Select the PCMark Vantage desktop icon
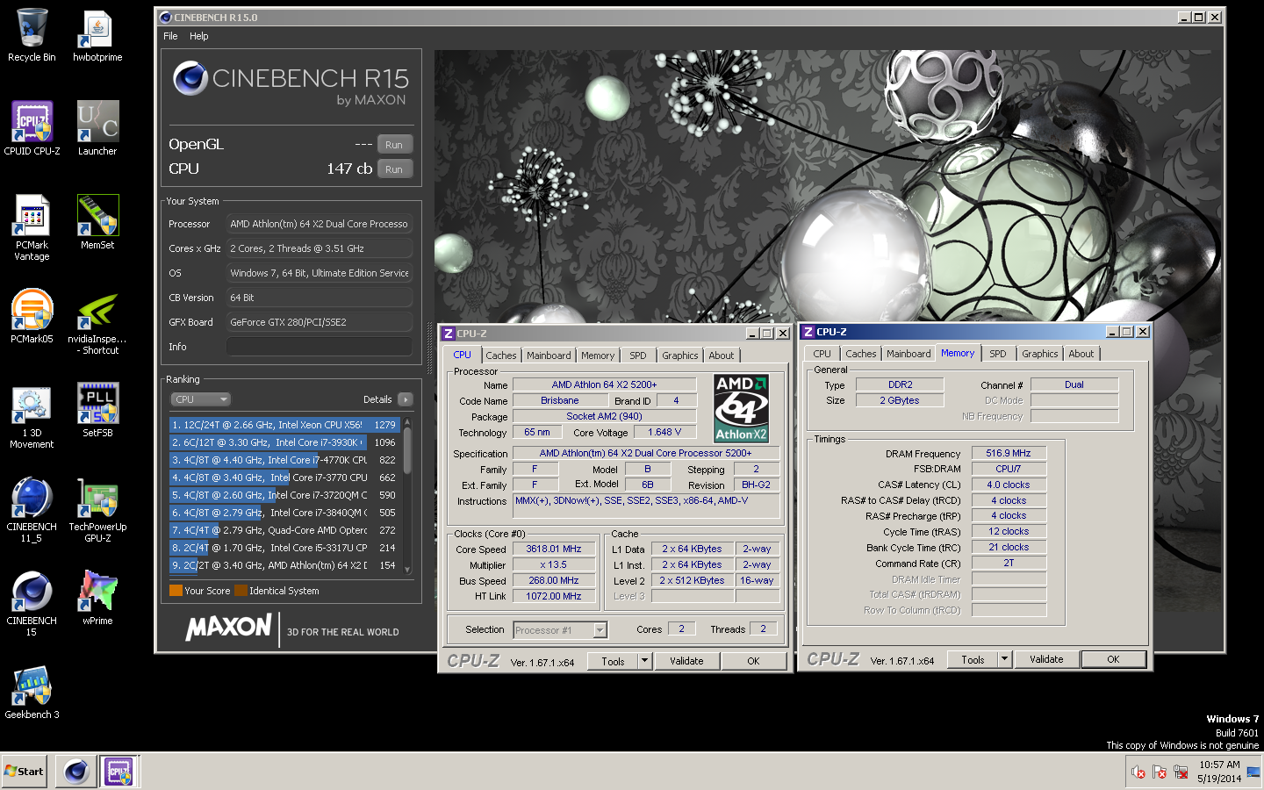 (x=32, y=227)
